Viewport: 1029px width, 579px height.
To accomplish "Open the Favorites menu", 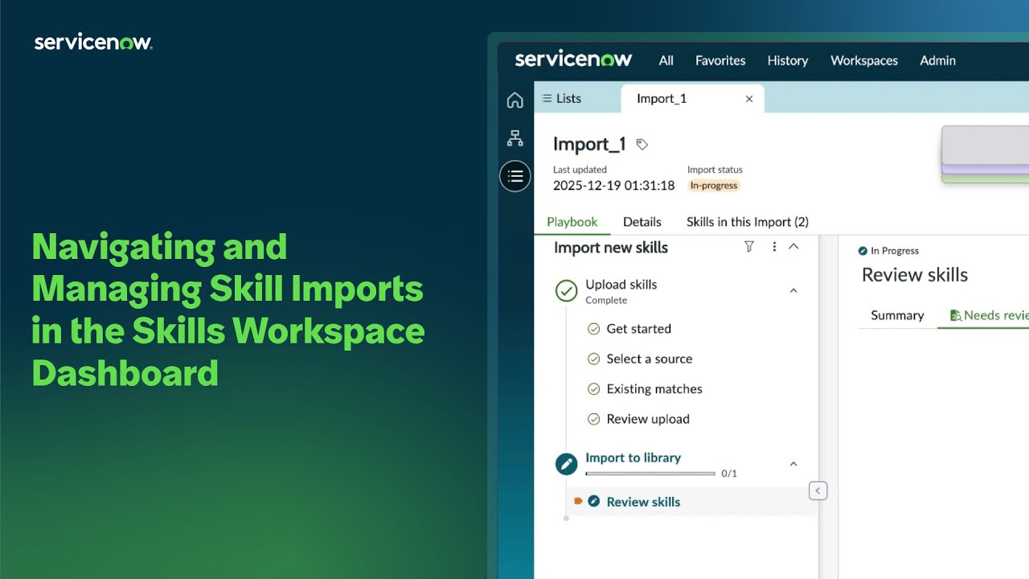I will [x=720, y=60].
